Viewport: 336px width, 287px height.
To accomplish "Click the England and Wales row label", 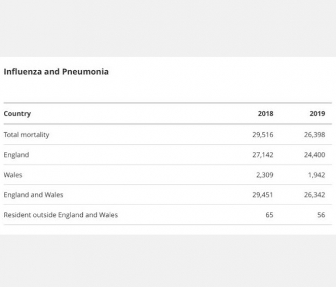I will click(34, 195).
